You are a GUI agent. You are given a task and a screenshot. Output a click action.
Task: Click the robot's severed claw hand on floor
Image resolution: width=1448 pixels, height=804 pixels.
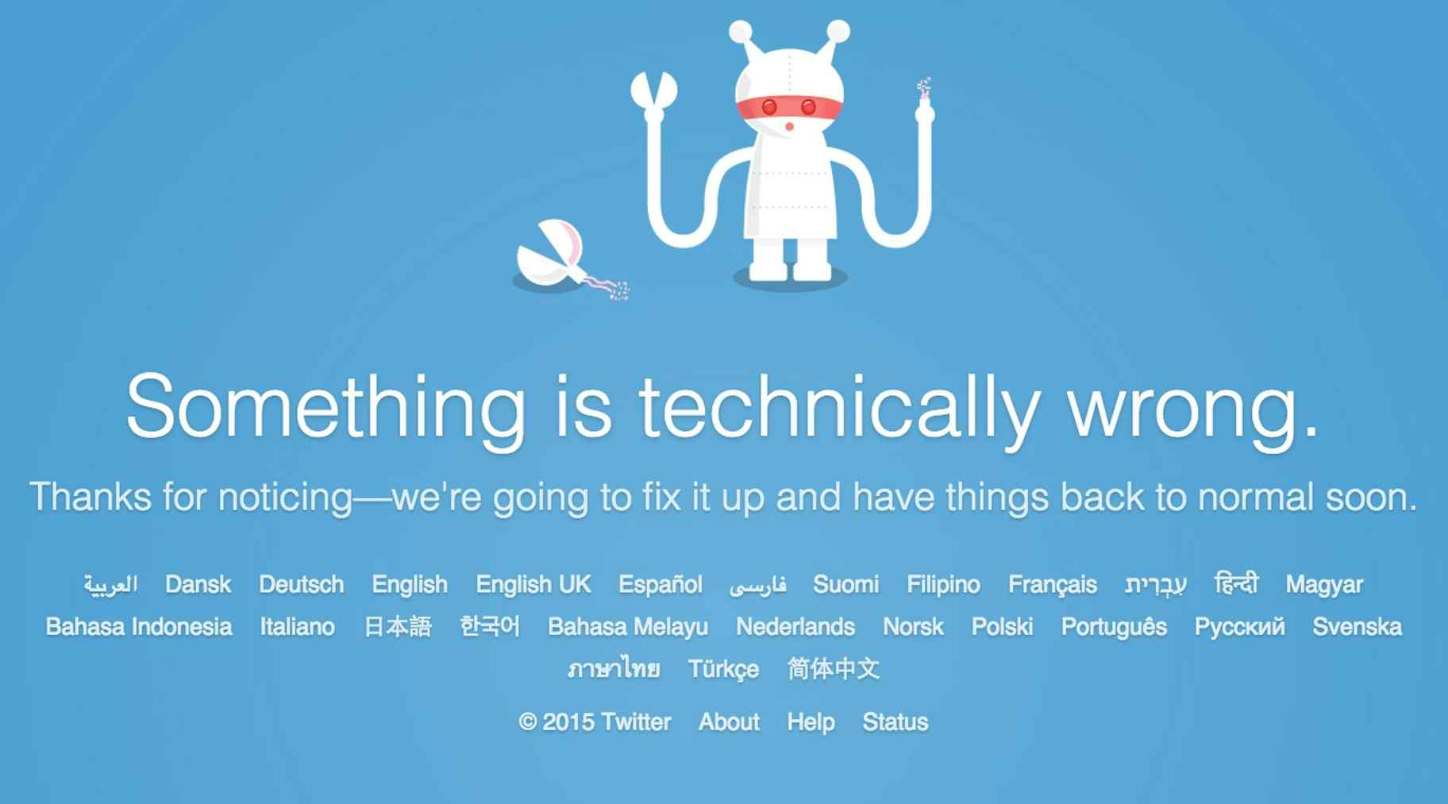(570, 260)
